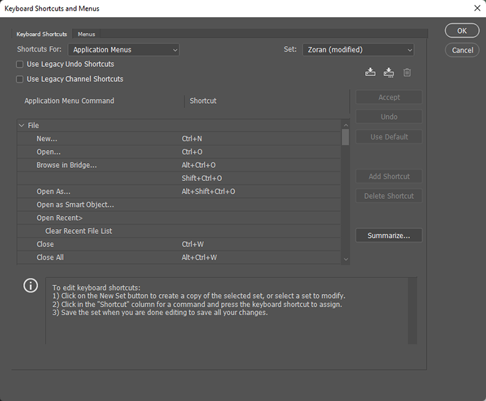486x401 pixels.
Task: Enable Use Legacy Undo Shortcuts
Action: click(x=20, y=65)
